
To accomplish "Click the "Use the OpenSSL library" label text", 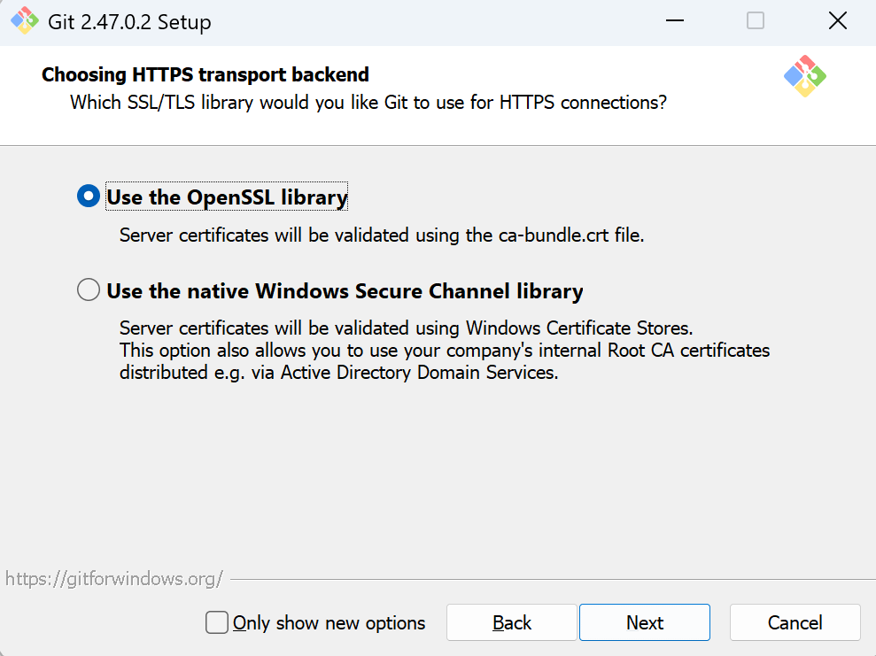I will [227, 197].
